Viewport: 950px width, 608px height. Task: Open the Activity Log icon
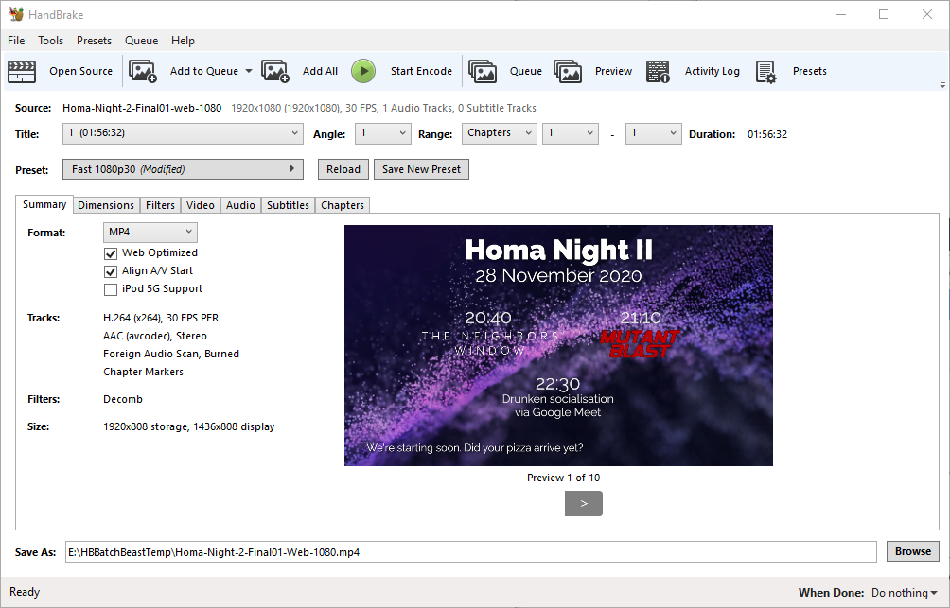(659, 71)
